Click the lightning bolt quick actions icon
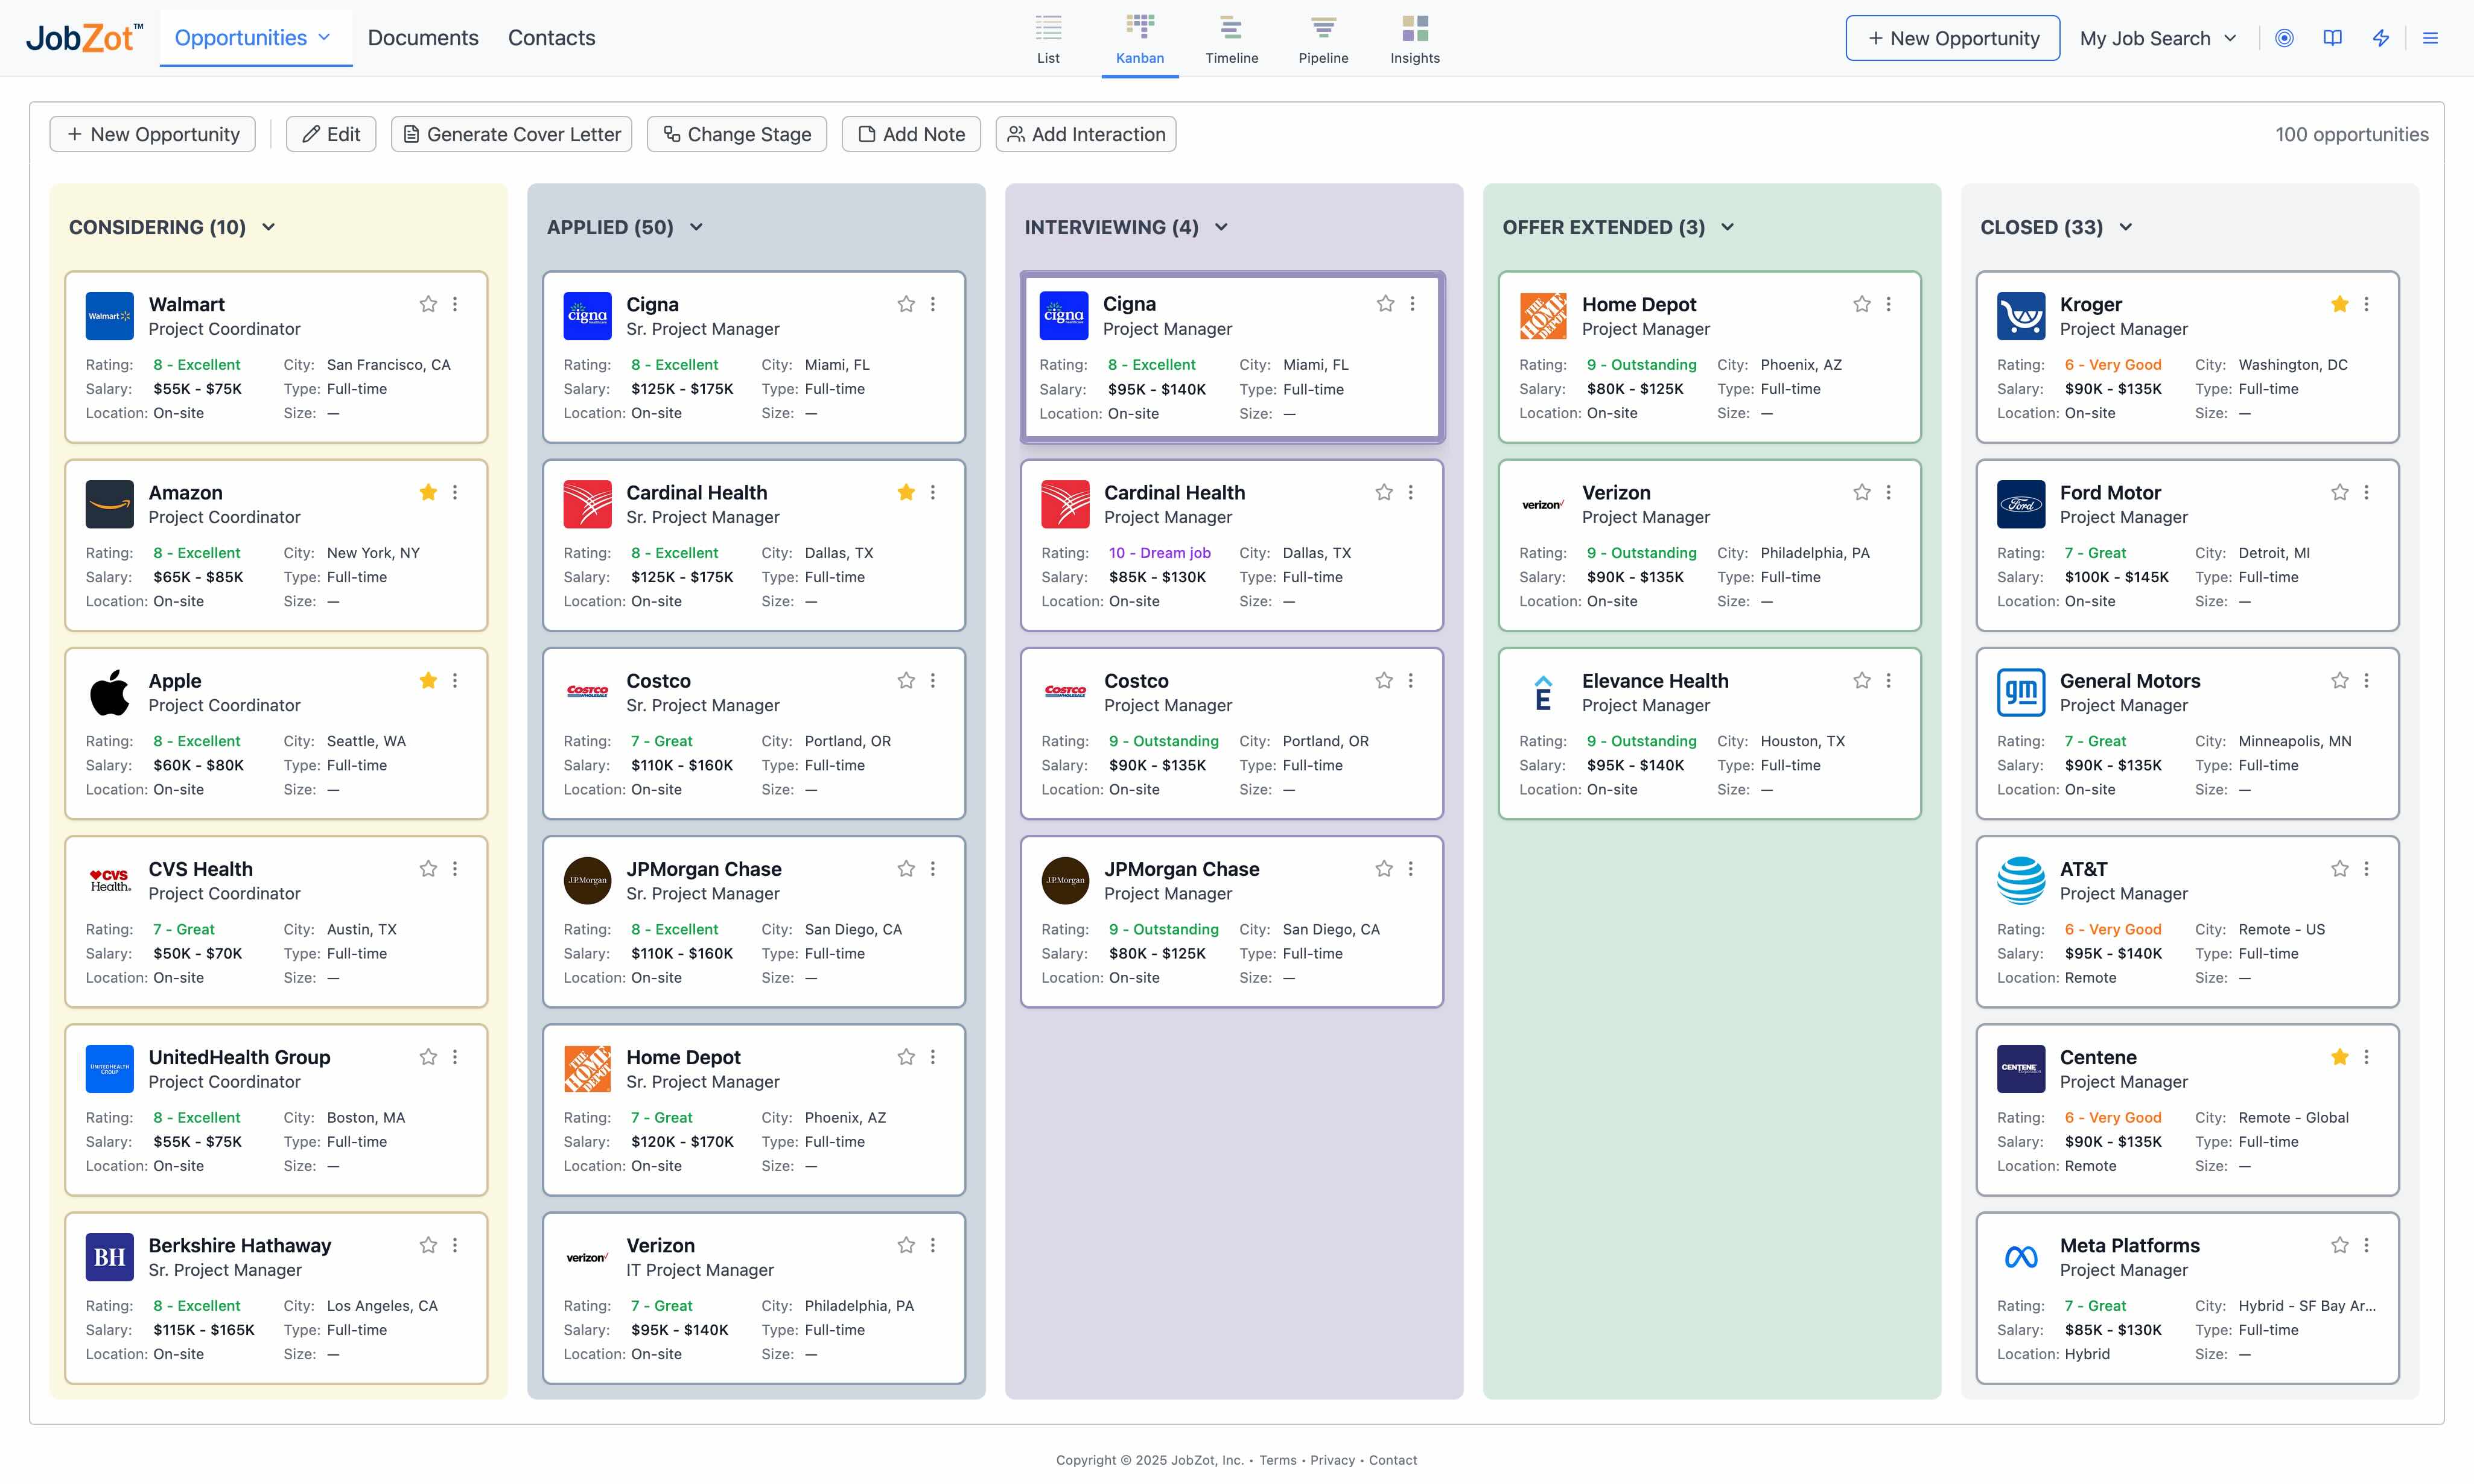This screenshot has width=2474, height=1484. point(2381,38)
